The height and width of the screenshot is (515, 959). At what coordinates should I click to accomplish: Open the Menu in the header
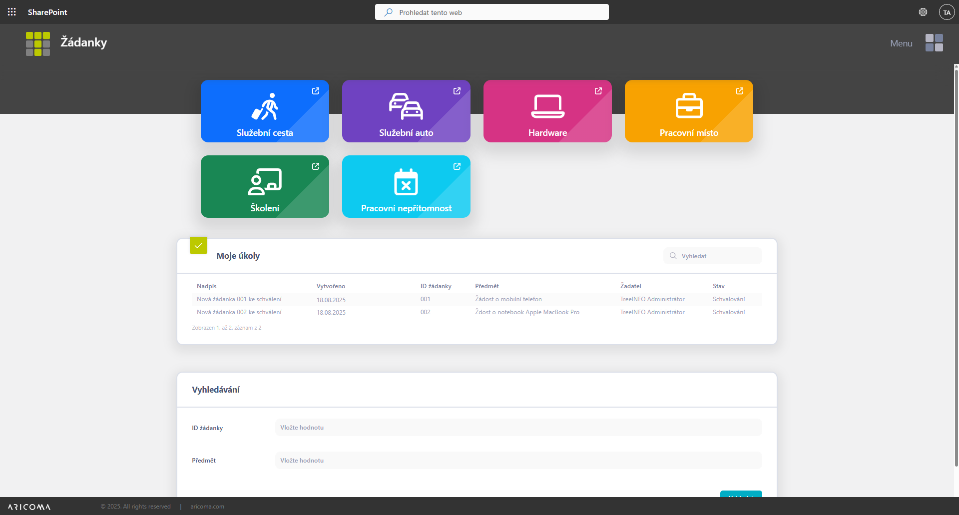click(901, 43)
